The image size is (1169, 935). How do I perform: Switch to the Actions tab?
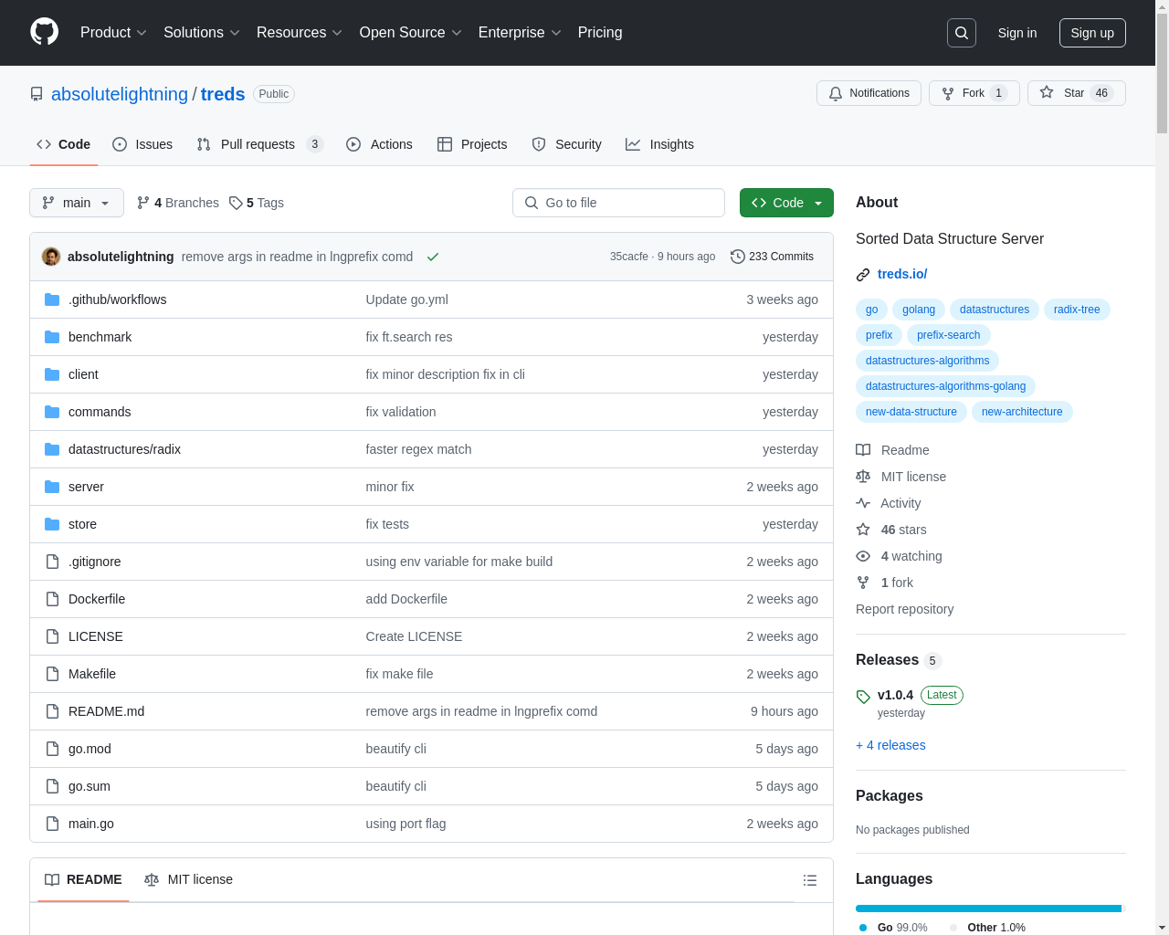(x=380, y=144)
